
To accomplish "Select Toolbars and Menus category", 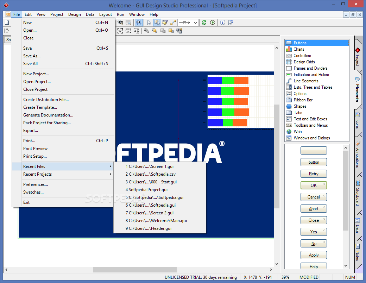I will tap(311, 125).
